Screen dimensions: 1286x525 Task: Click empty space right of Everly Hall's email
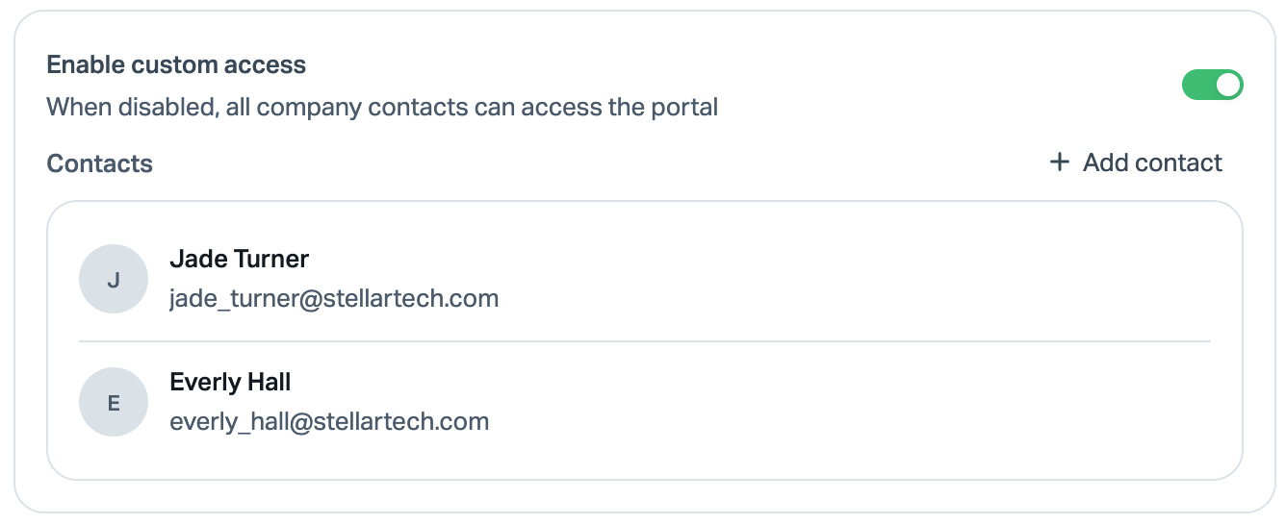coord(850,422)
